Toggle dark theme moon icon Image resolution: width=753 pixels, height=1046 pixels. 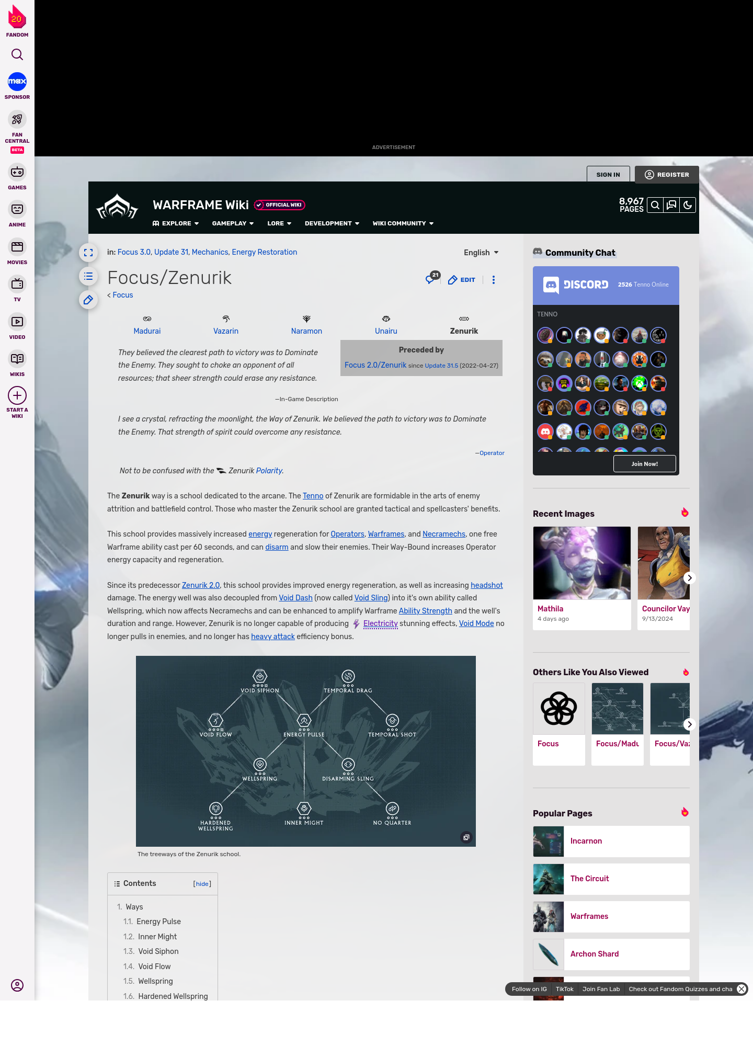click(688, 205)
